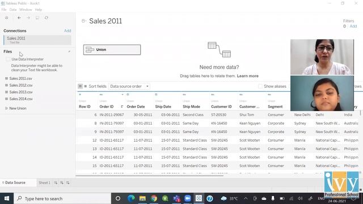
Task: Click the save icon in toolbar
Action: click(x=37, y=18)
